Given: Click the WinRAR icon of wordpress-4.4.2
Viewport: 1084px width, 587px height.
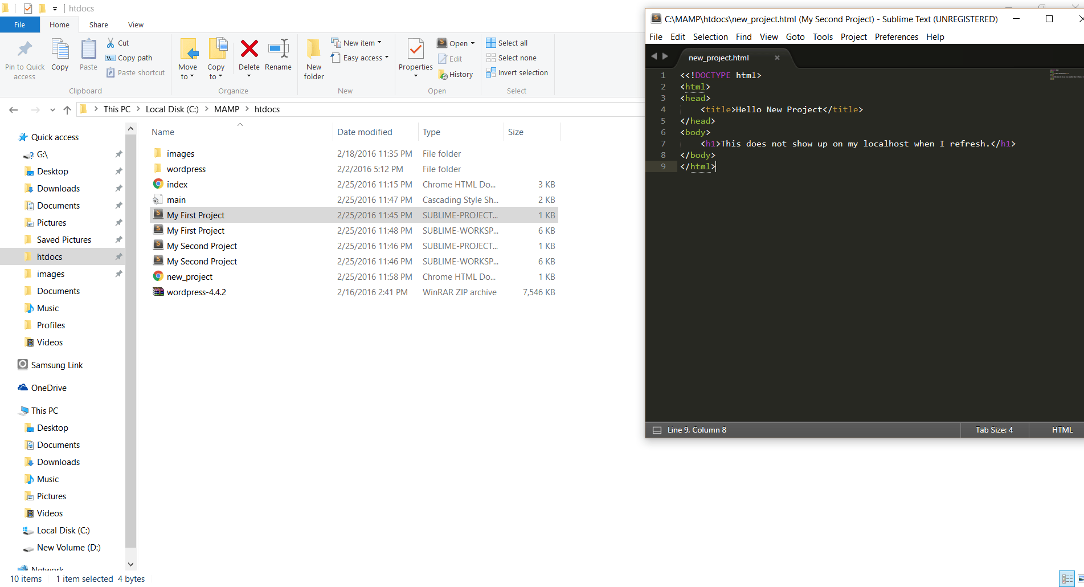Looking at the screenshot, I should point(158,292).
